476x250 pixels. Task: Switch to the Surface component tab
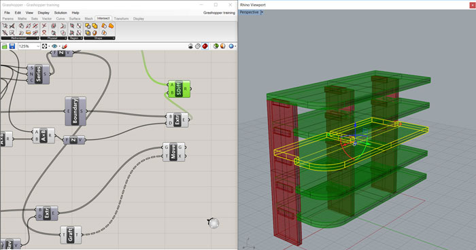pos(75,18)
